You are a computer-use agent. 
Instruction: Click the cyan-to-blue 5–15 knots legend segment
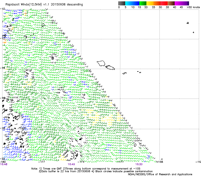click(132, 3)
